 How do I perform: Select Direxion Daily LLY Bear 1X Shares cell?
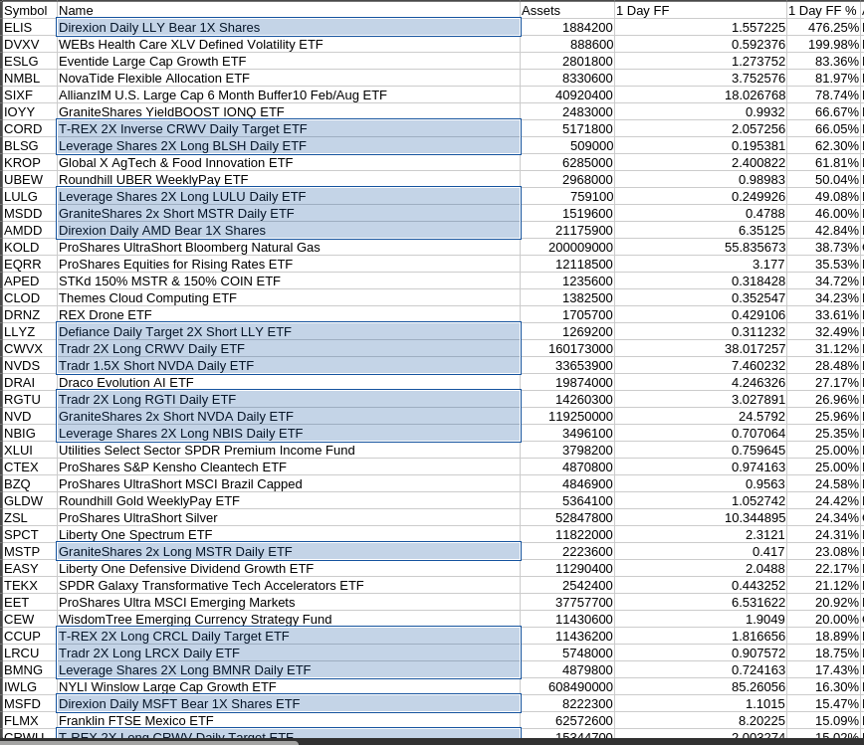[289, 28]
